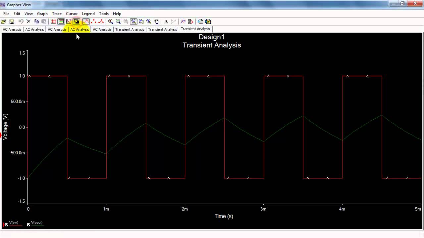Click the Export to Excel icon

pyautogui.click(x=200, y=21)
